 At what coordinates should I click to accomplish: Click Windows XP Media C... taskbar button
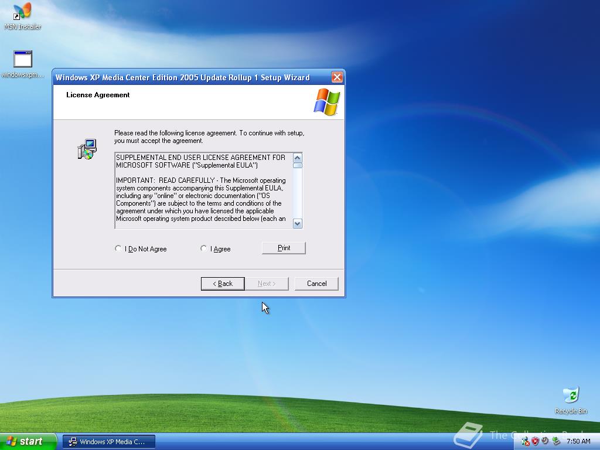click(109, 442)
